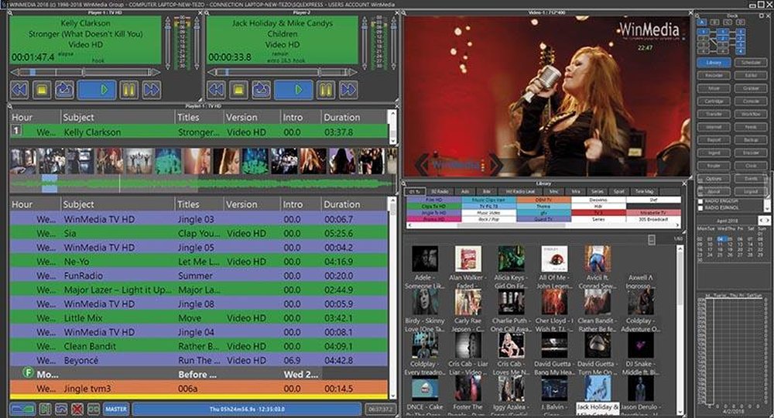The width and height of the screenshot is (774, 418).
Task: Open the Scheduler module in the Dock panel
Action: coord(751,63)
